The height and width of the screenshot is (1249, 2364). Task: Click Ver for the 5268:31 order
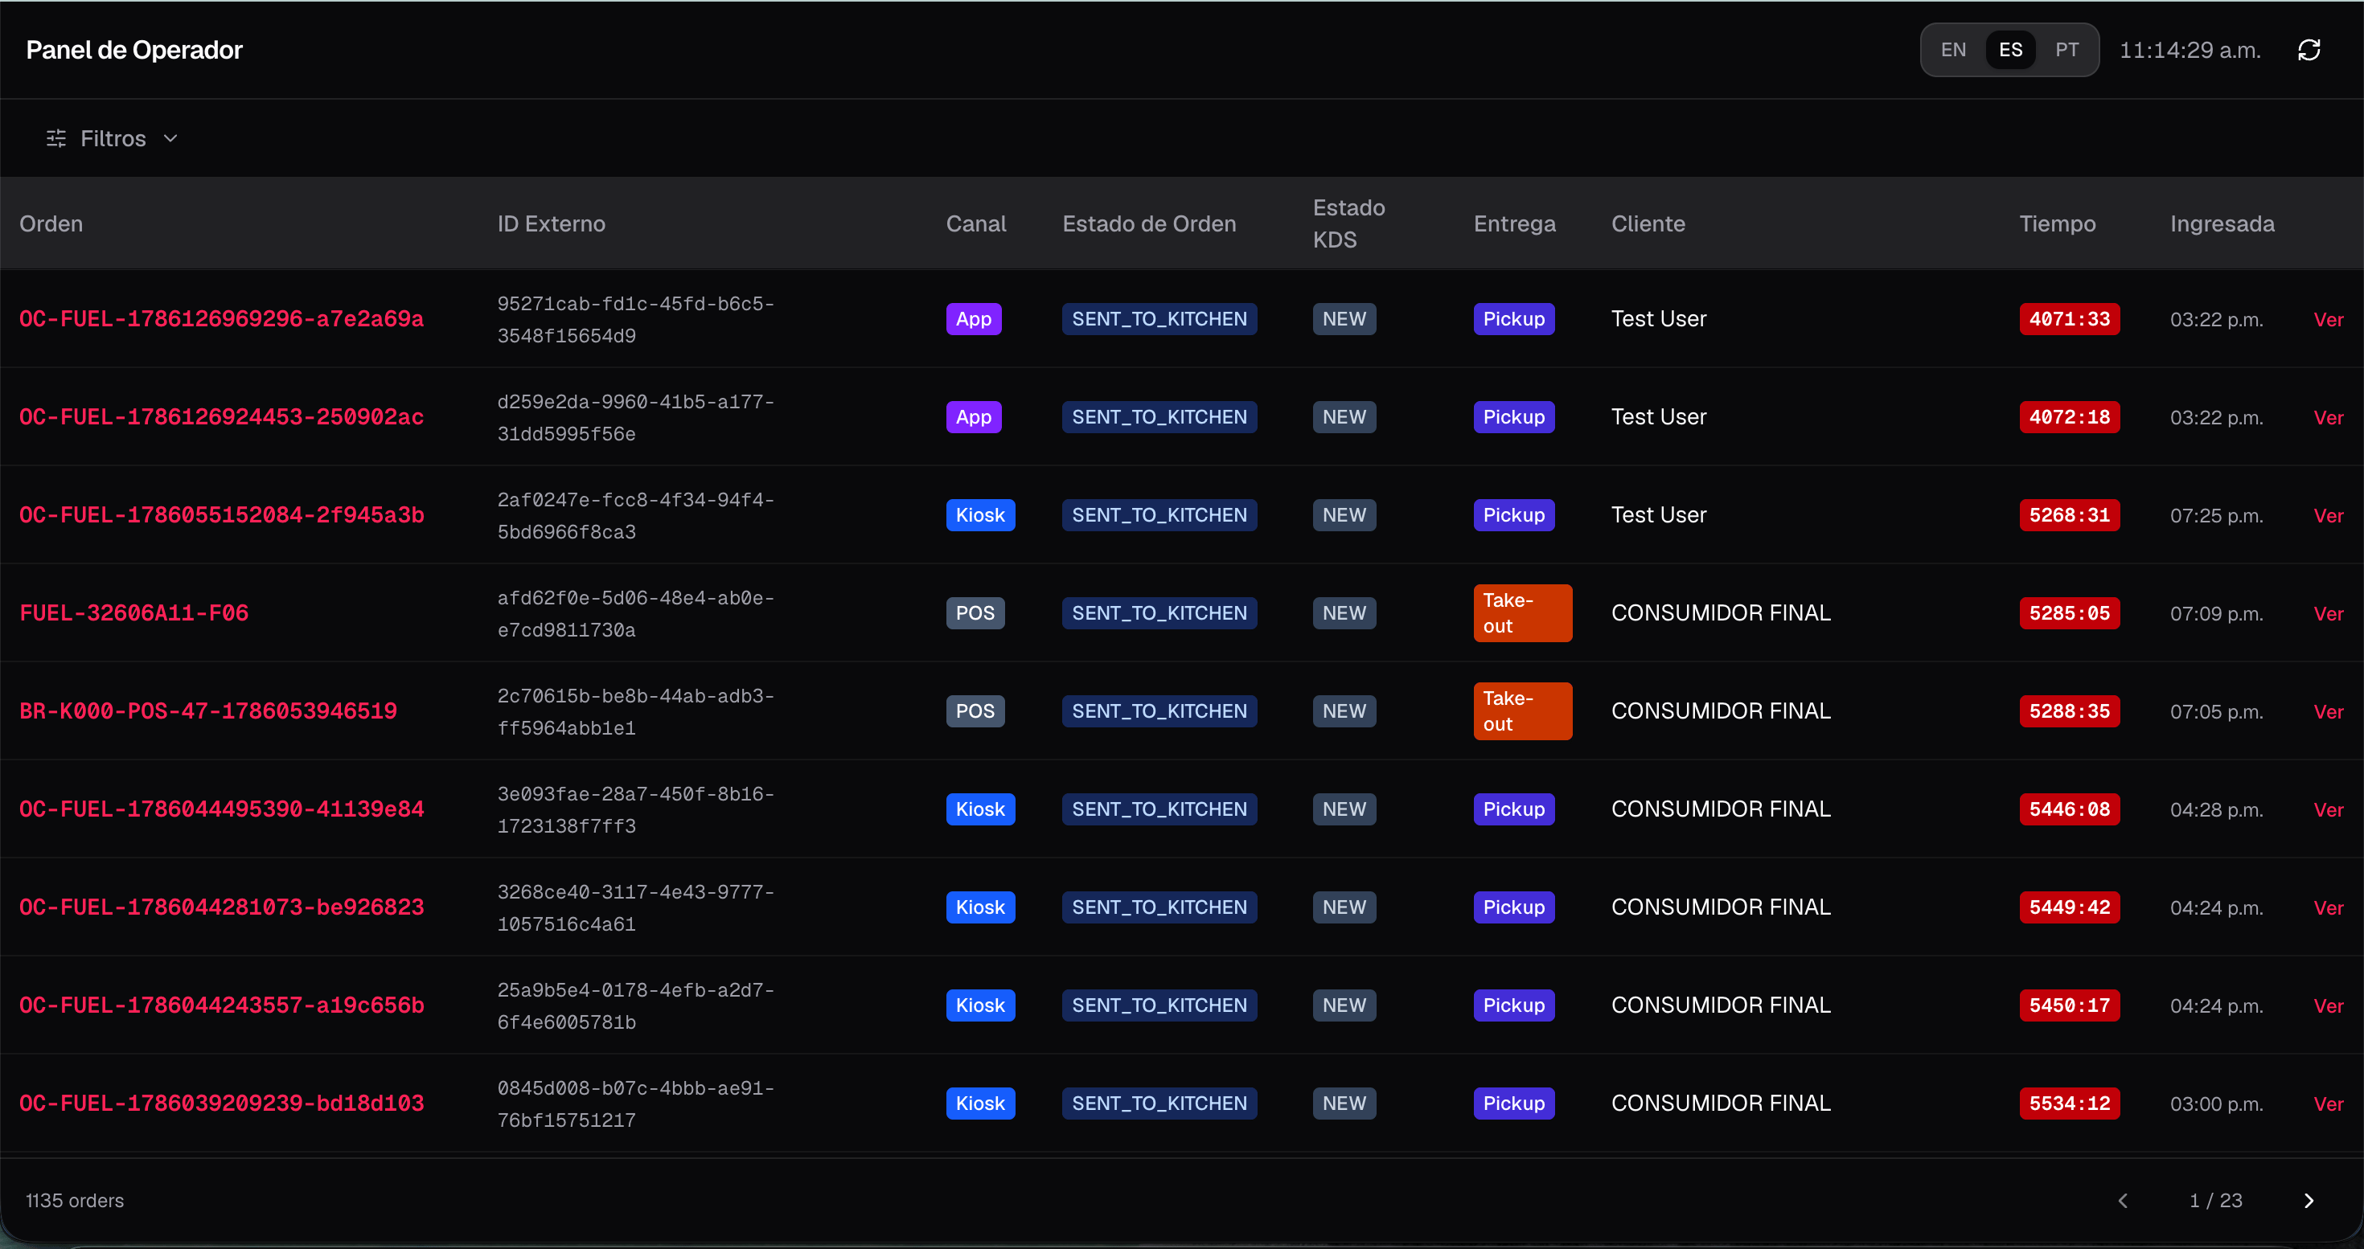pyautogui.click(x=2328, y=516)
